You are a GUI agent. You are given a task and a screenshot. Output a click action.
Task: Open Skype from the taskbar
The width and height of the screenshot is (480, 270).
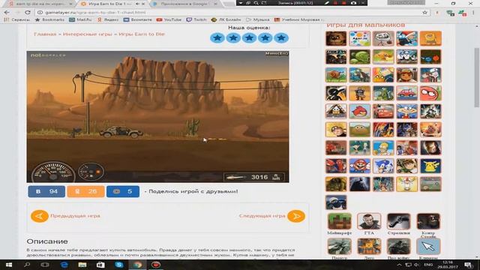(119, 265)
